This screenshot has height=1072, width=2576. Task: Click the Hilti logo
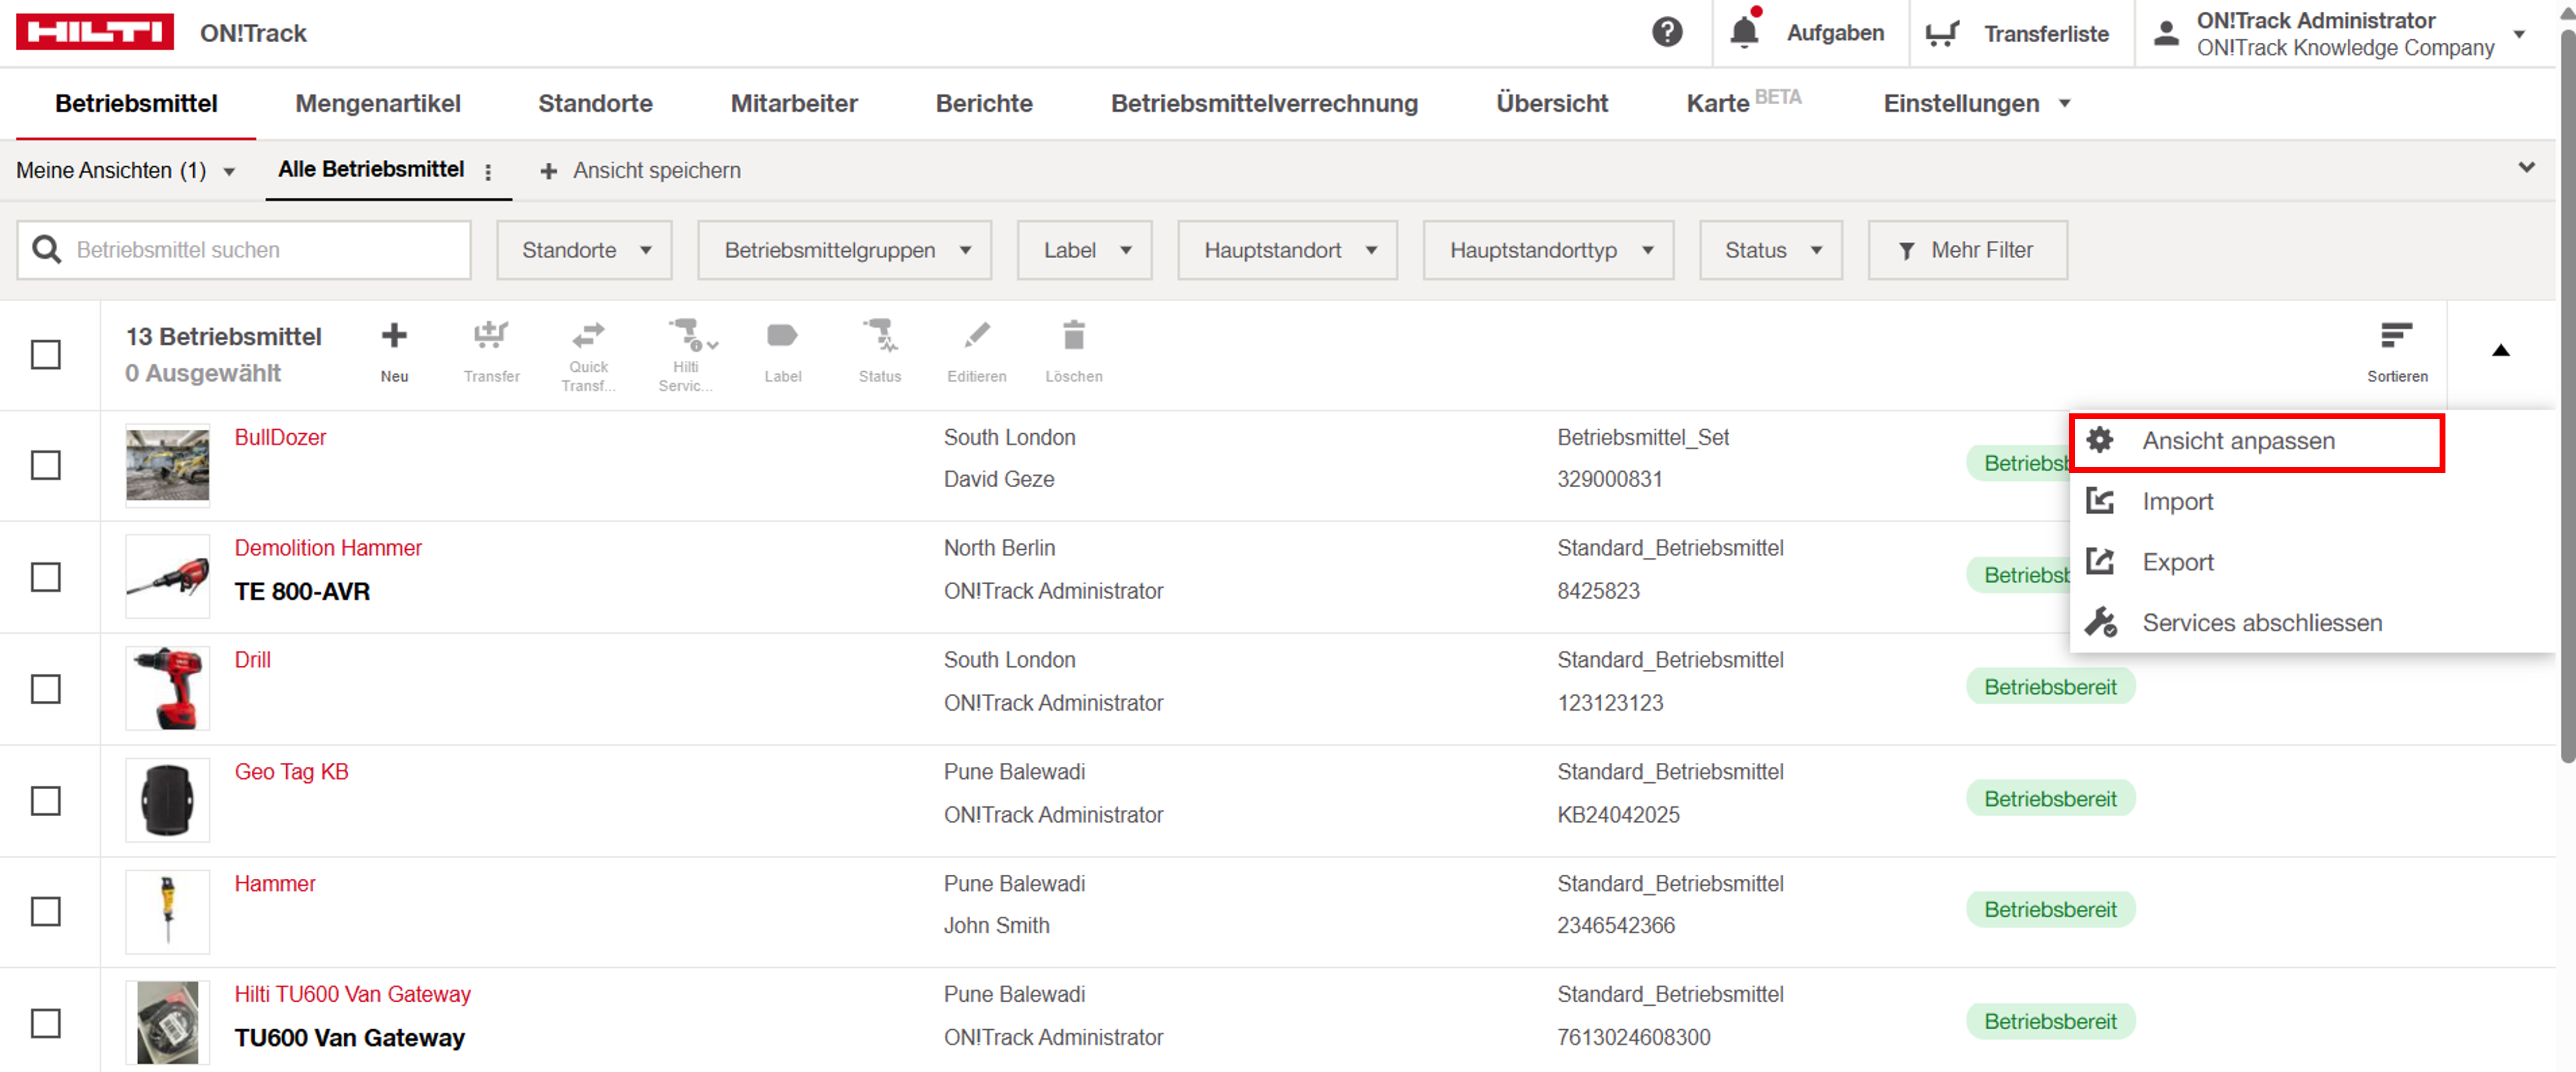point(95,32)
